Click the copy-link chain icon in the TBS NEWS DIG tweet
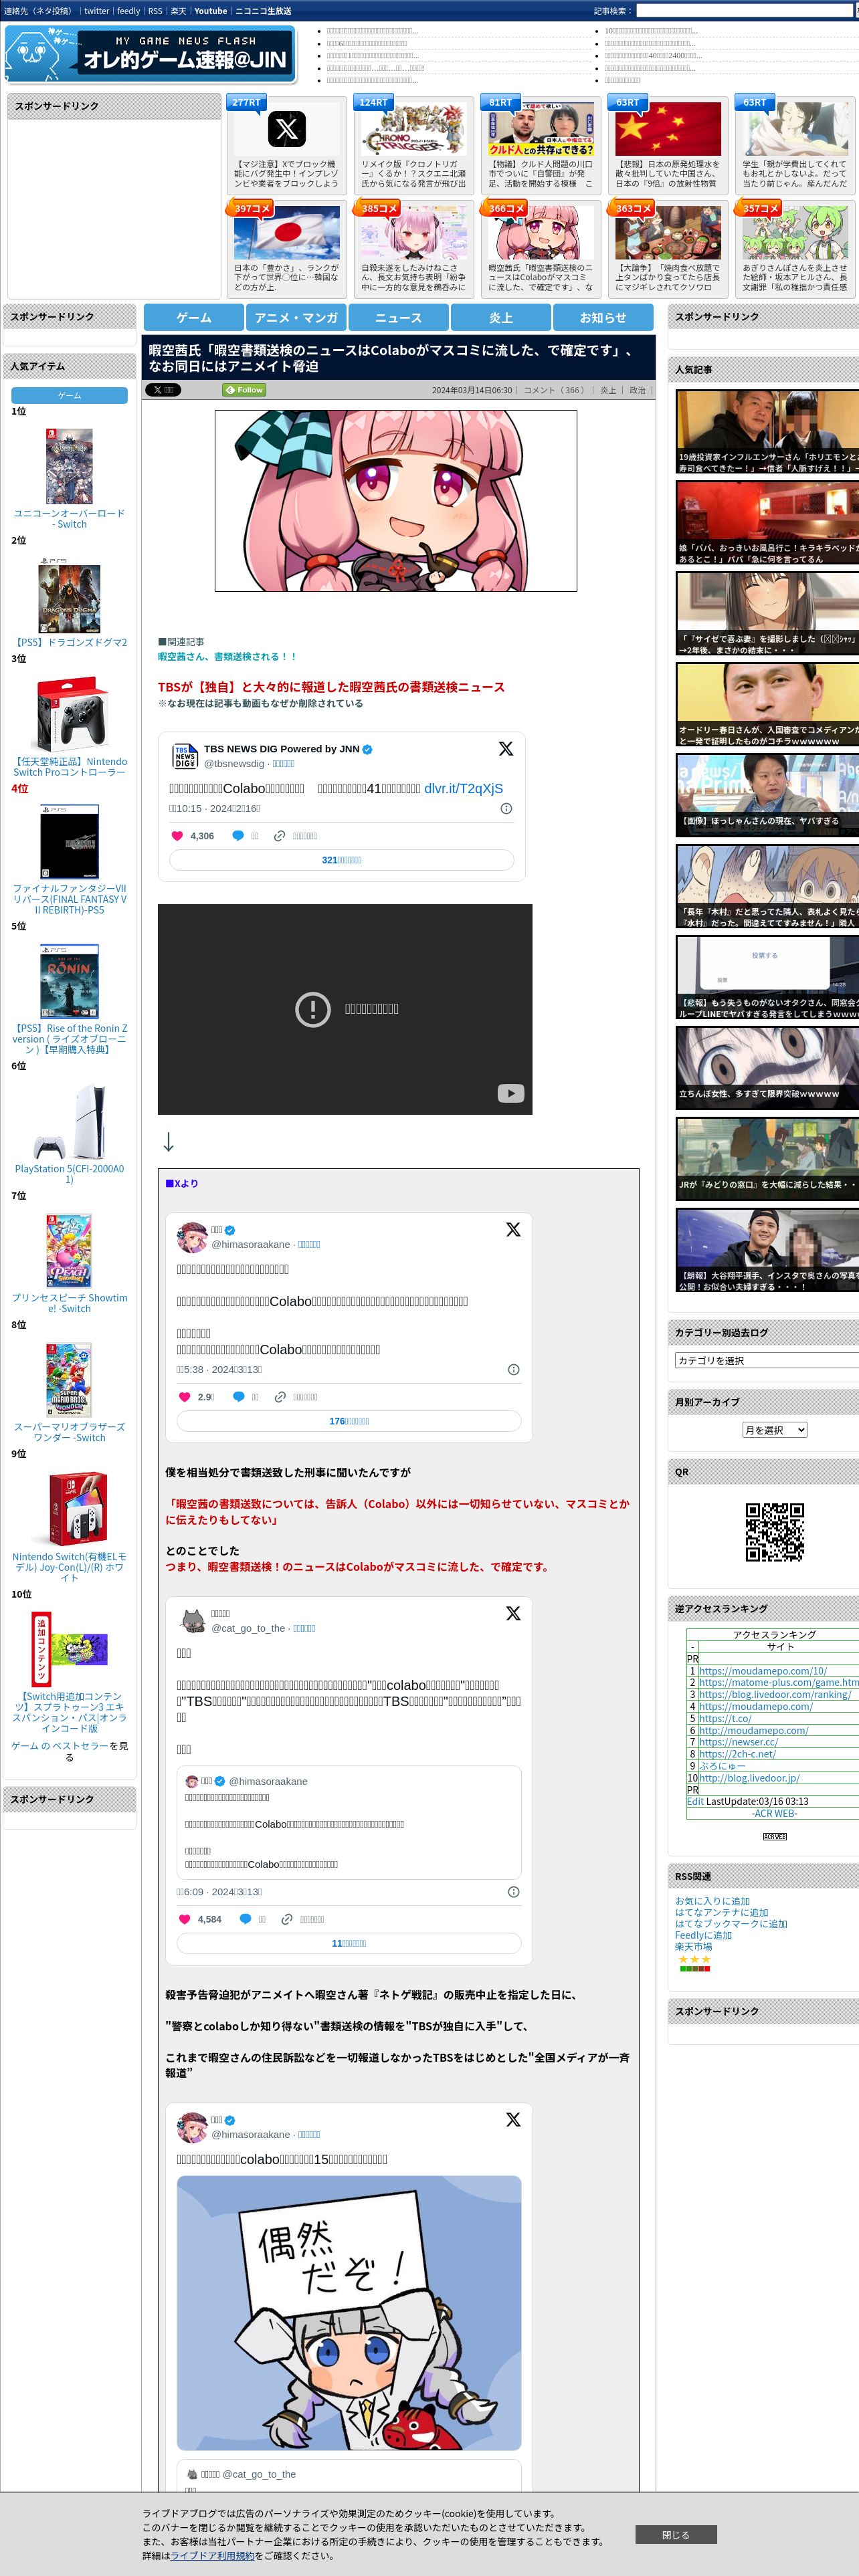Viewport: 859px width, 2576px height. tap(280, 836)
